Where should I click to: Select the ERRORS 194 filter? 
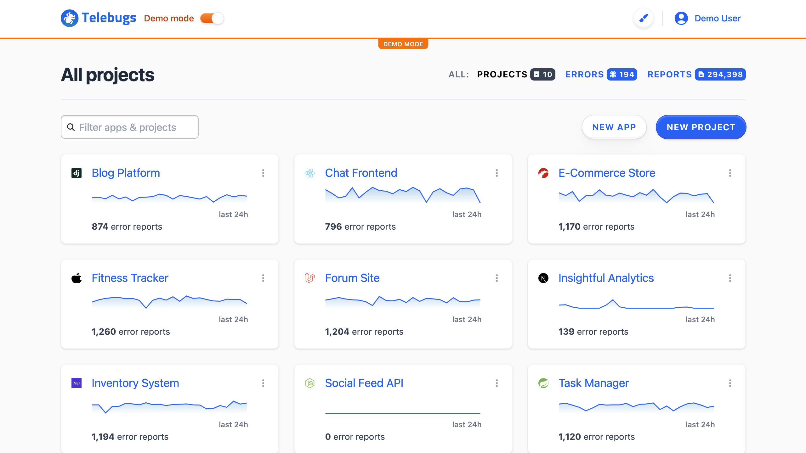click(601, 74)
